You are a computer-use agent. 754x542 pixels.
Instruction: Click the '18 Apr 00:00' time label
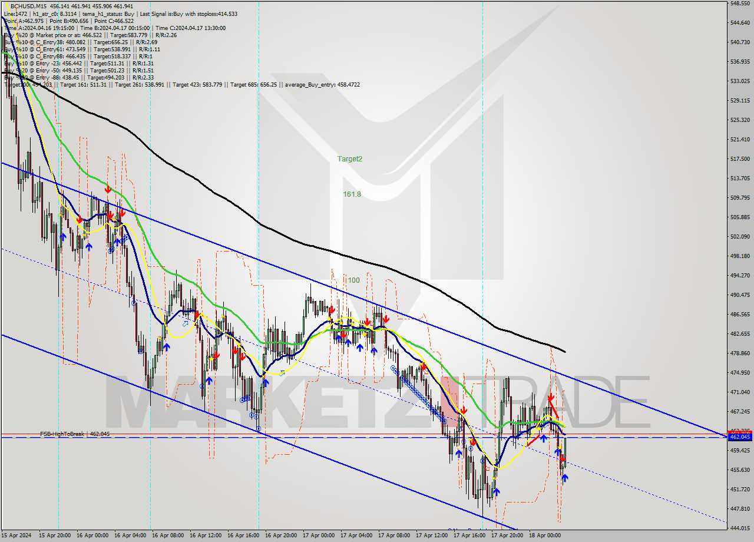[545, 536]
